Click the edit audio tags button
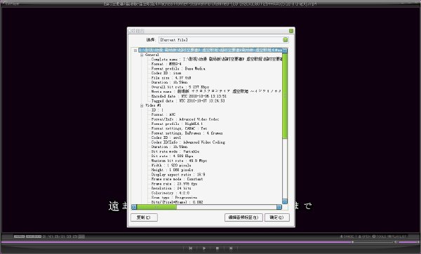Viewport: 421px width, 254px height. pyautogui.click(x=243, y=218)
